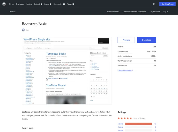Image resolution: width=178 pixels, height=132 pixels.
Task: Click the Preview button
Action: pyautogui.click(x=126, y=40)
